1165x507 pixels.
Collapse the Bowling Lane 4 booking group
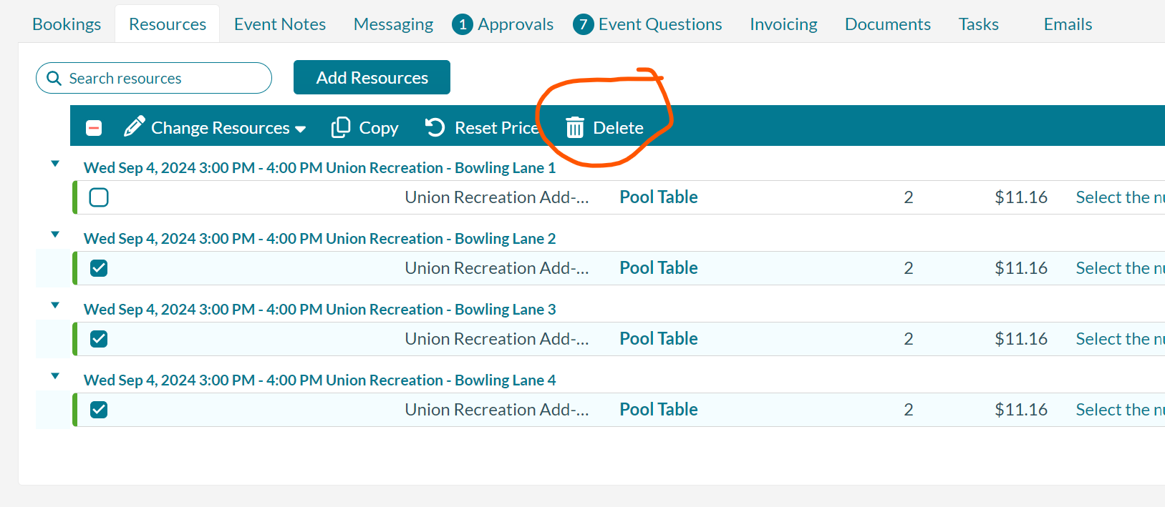tap(55, 376)
